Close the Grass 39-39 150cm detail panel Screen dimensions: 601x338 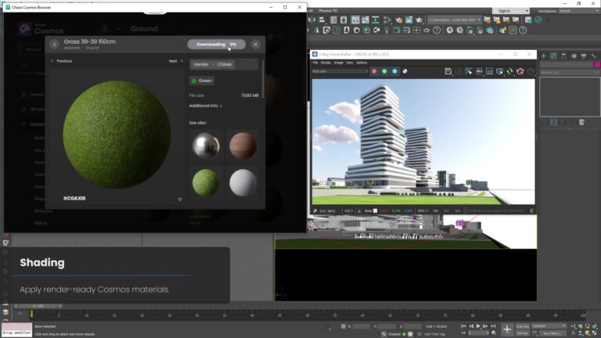(256, 45)
